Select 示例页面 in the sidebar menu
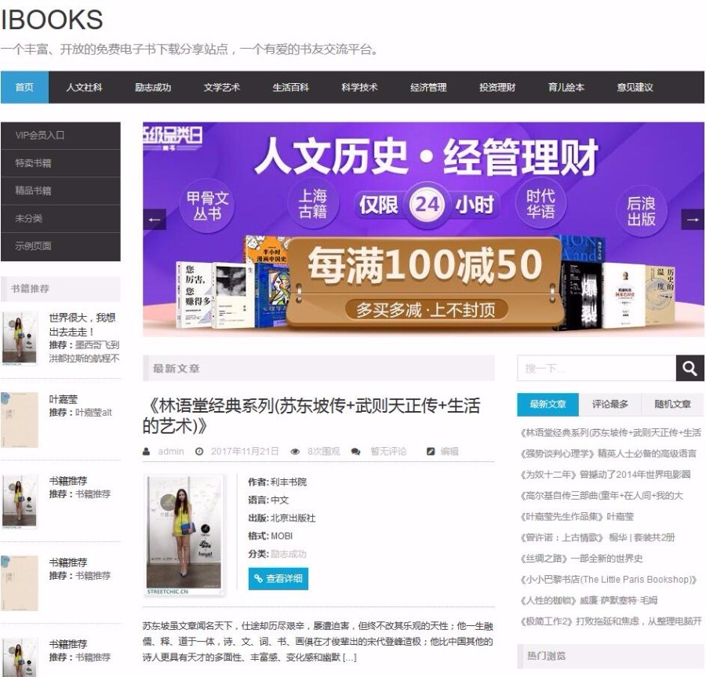This screenshot has width=706, height=677. click(60, 246)
